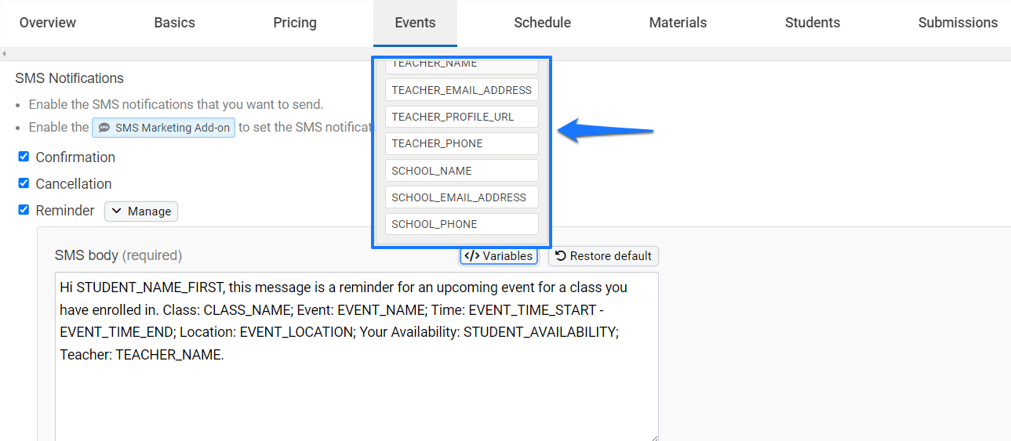Select the TEACHER_PHONE variable
1011x441 pixels.
462,143
